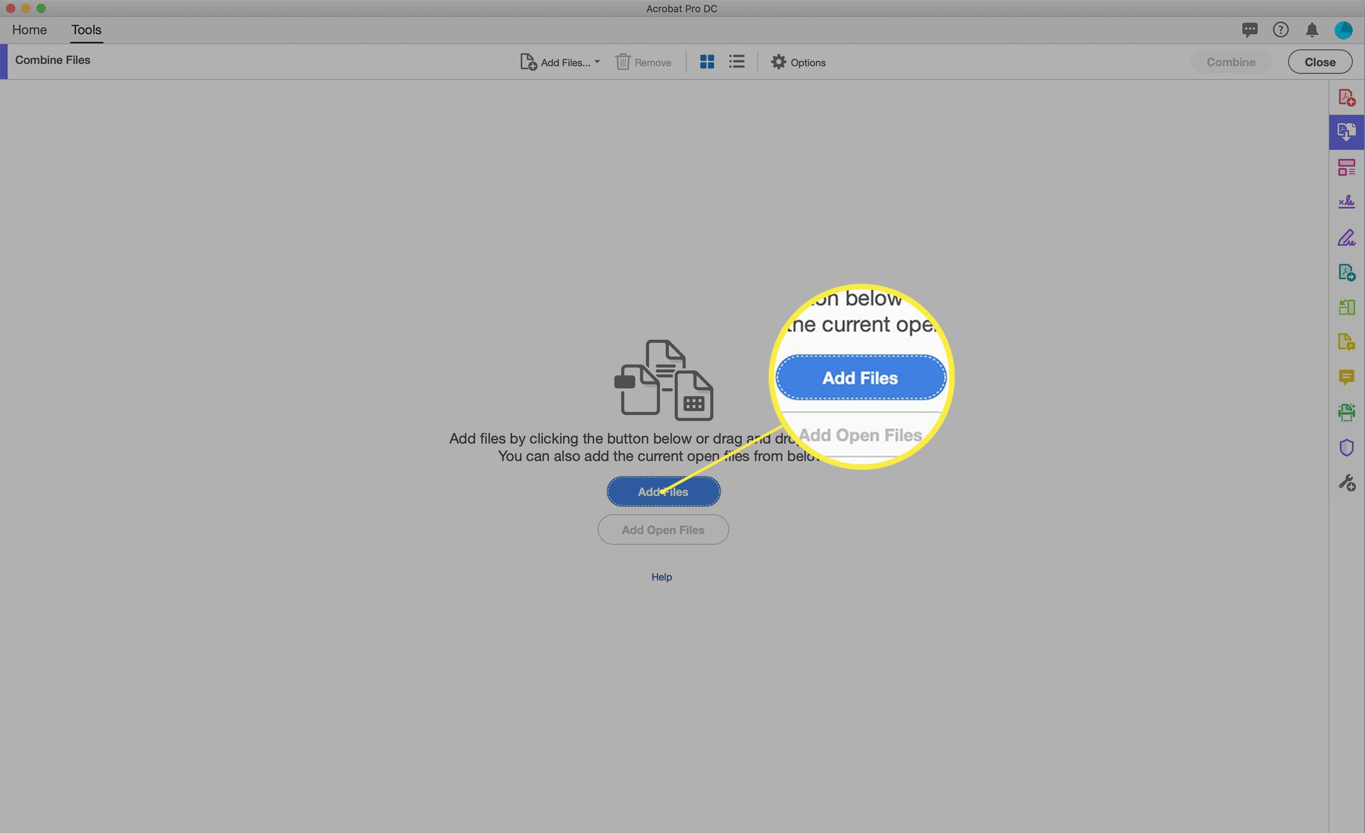The height and width of the screenshot is (833, 1365).
Task: Click the Home tab
Action: [x=29, y=29]
